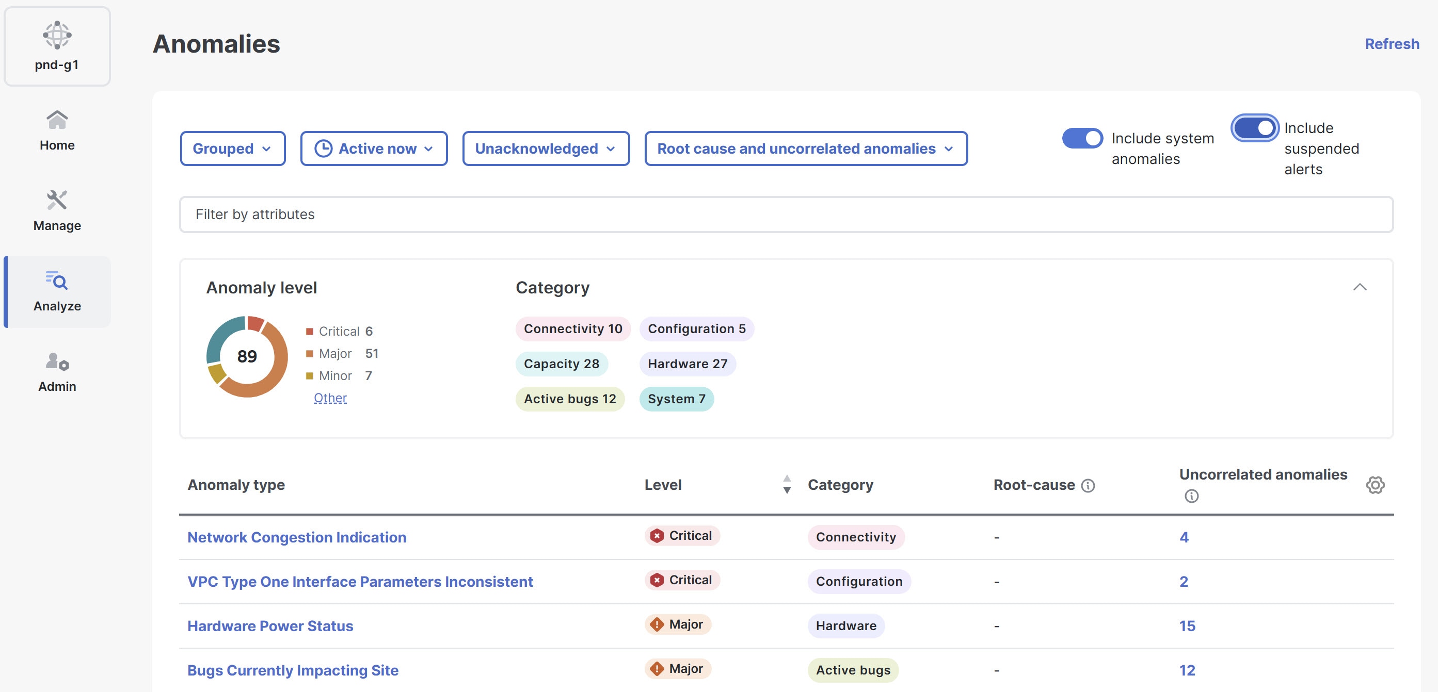Click Critical icon in VPC Type One row

pyautogui.click(x=657, y=581)
